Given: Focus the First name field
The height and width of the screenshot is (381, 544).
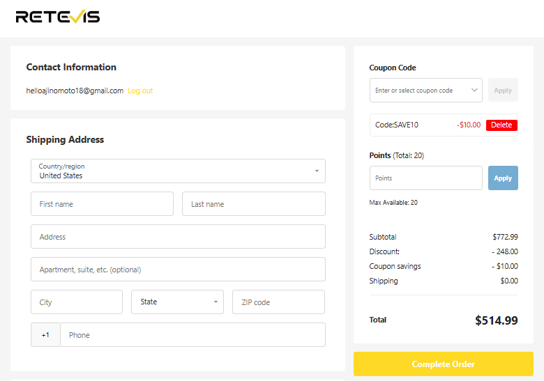Looking at the screenshot, I should (102, 204).
